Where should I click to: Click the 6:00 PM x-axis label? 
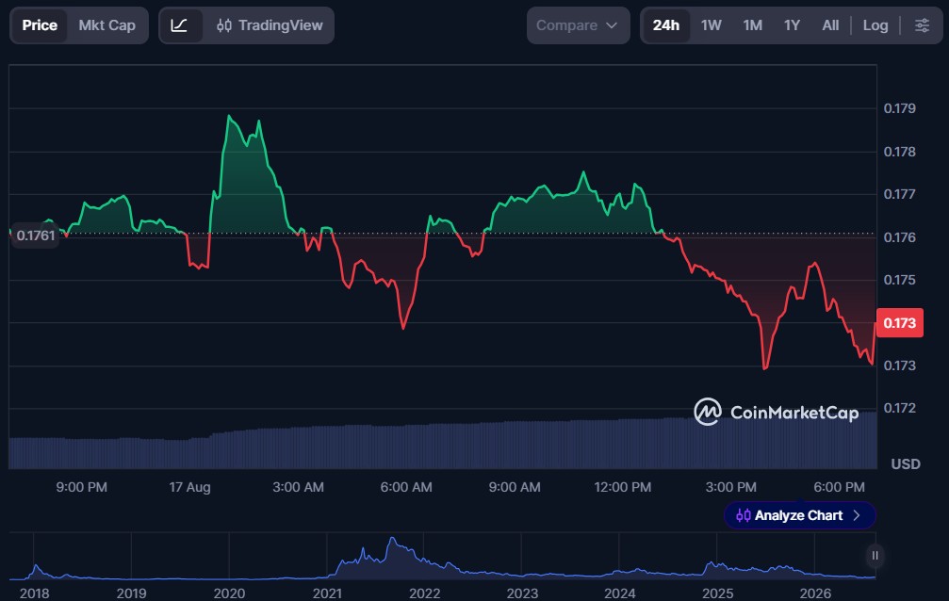tap(839, 487)
